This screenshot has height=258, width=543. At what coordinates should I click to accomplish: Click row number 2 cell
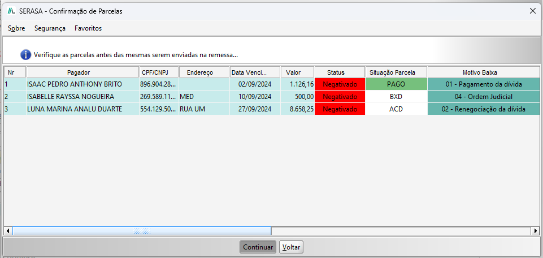tap(15, 97)
